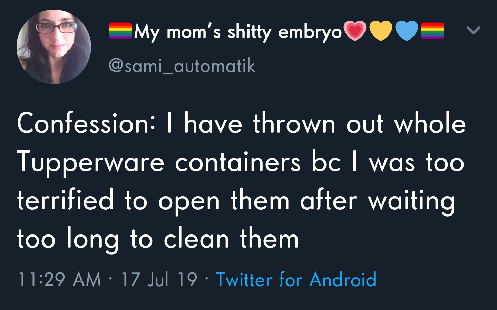Image resolution: width=497 pixels, height=310 pixels.
Task: Click the rainbow flag emoji before the name
Action: [120, 31]
